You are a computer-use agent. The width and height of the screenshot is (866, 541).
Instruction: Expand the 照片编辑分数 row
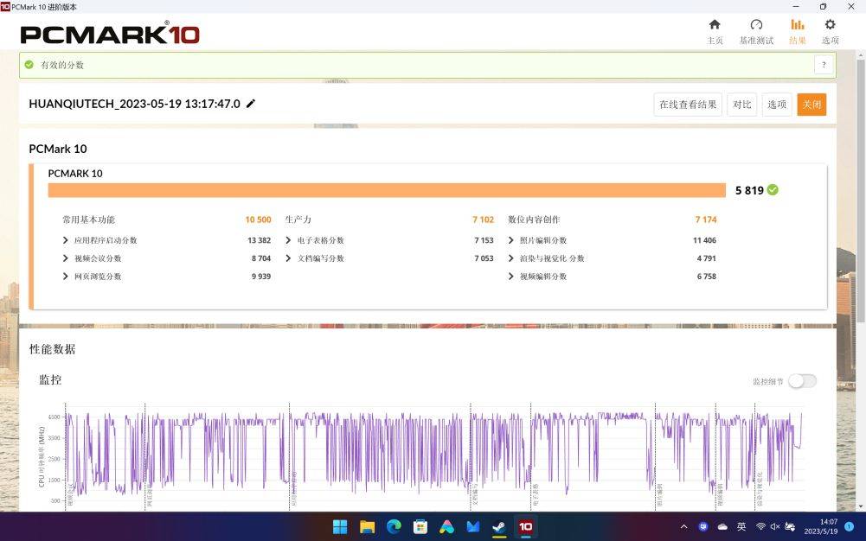click(511, 240)
